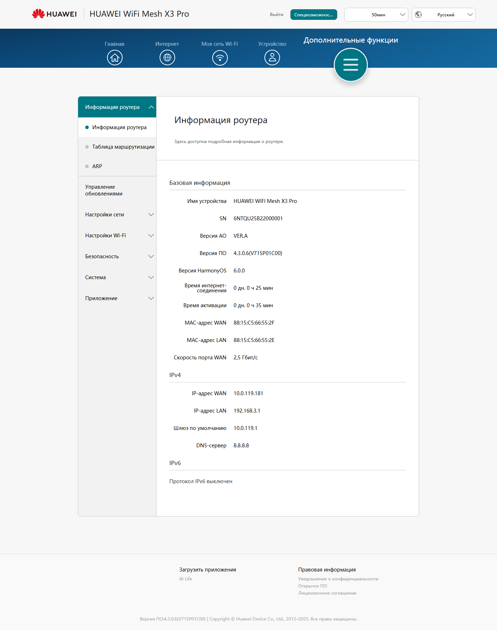Viewport: 497px width, 630px height.
Task: Click the serial number 6NTQU25B22000001
Action: pyautogui.click(x=258, y=219)
